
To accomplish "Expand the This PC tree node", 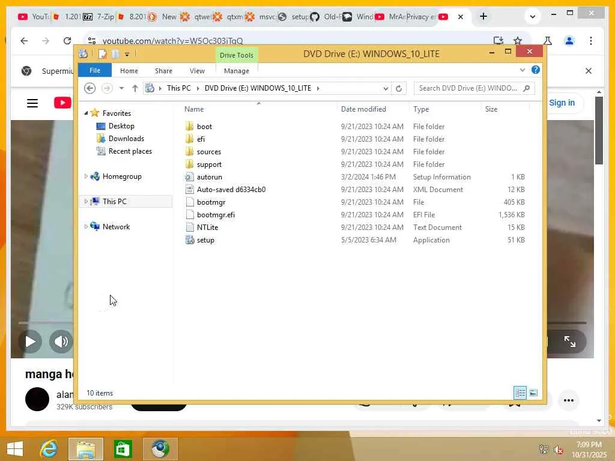I will pos(86,202).
